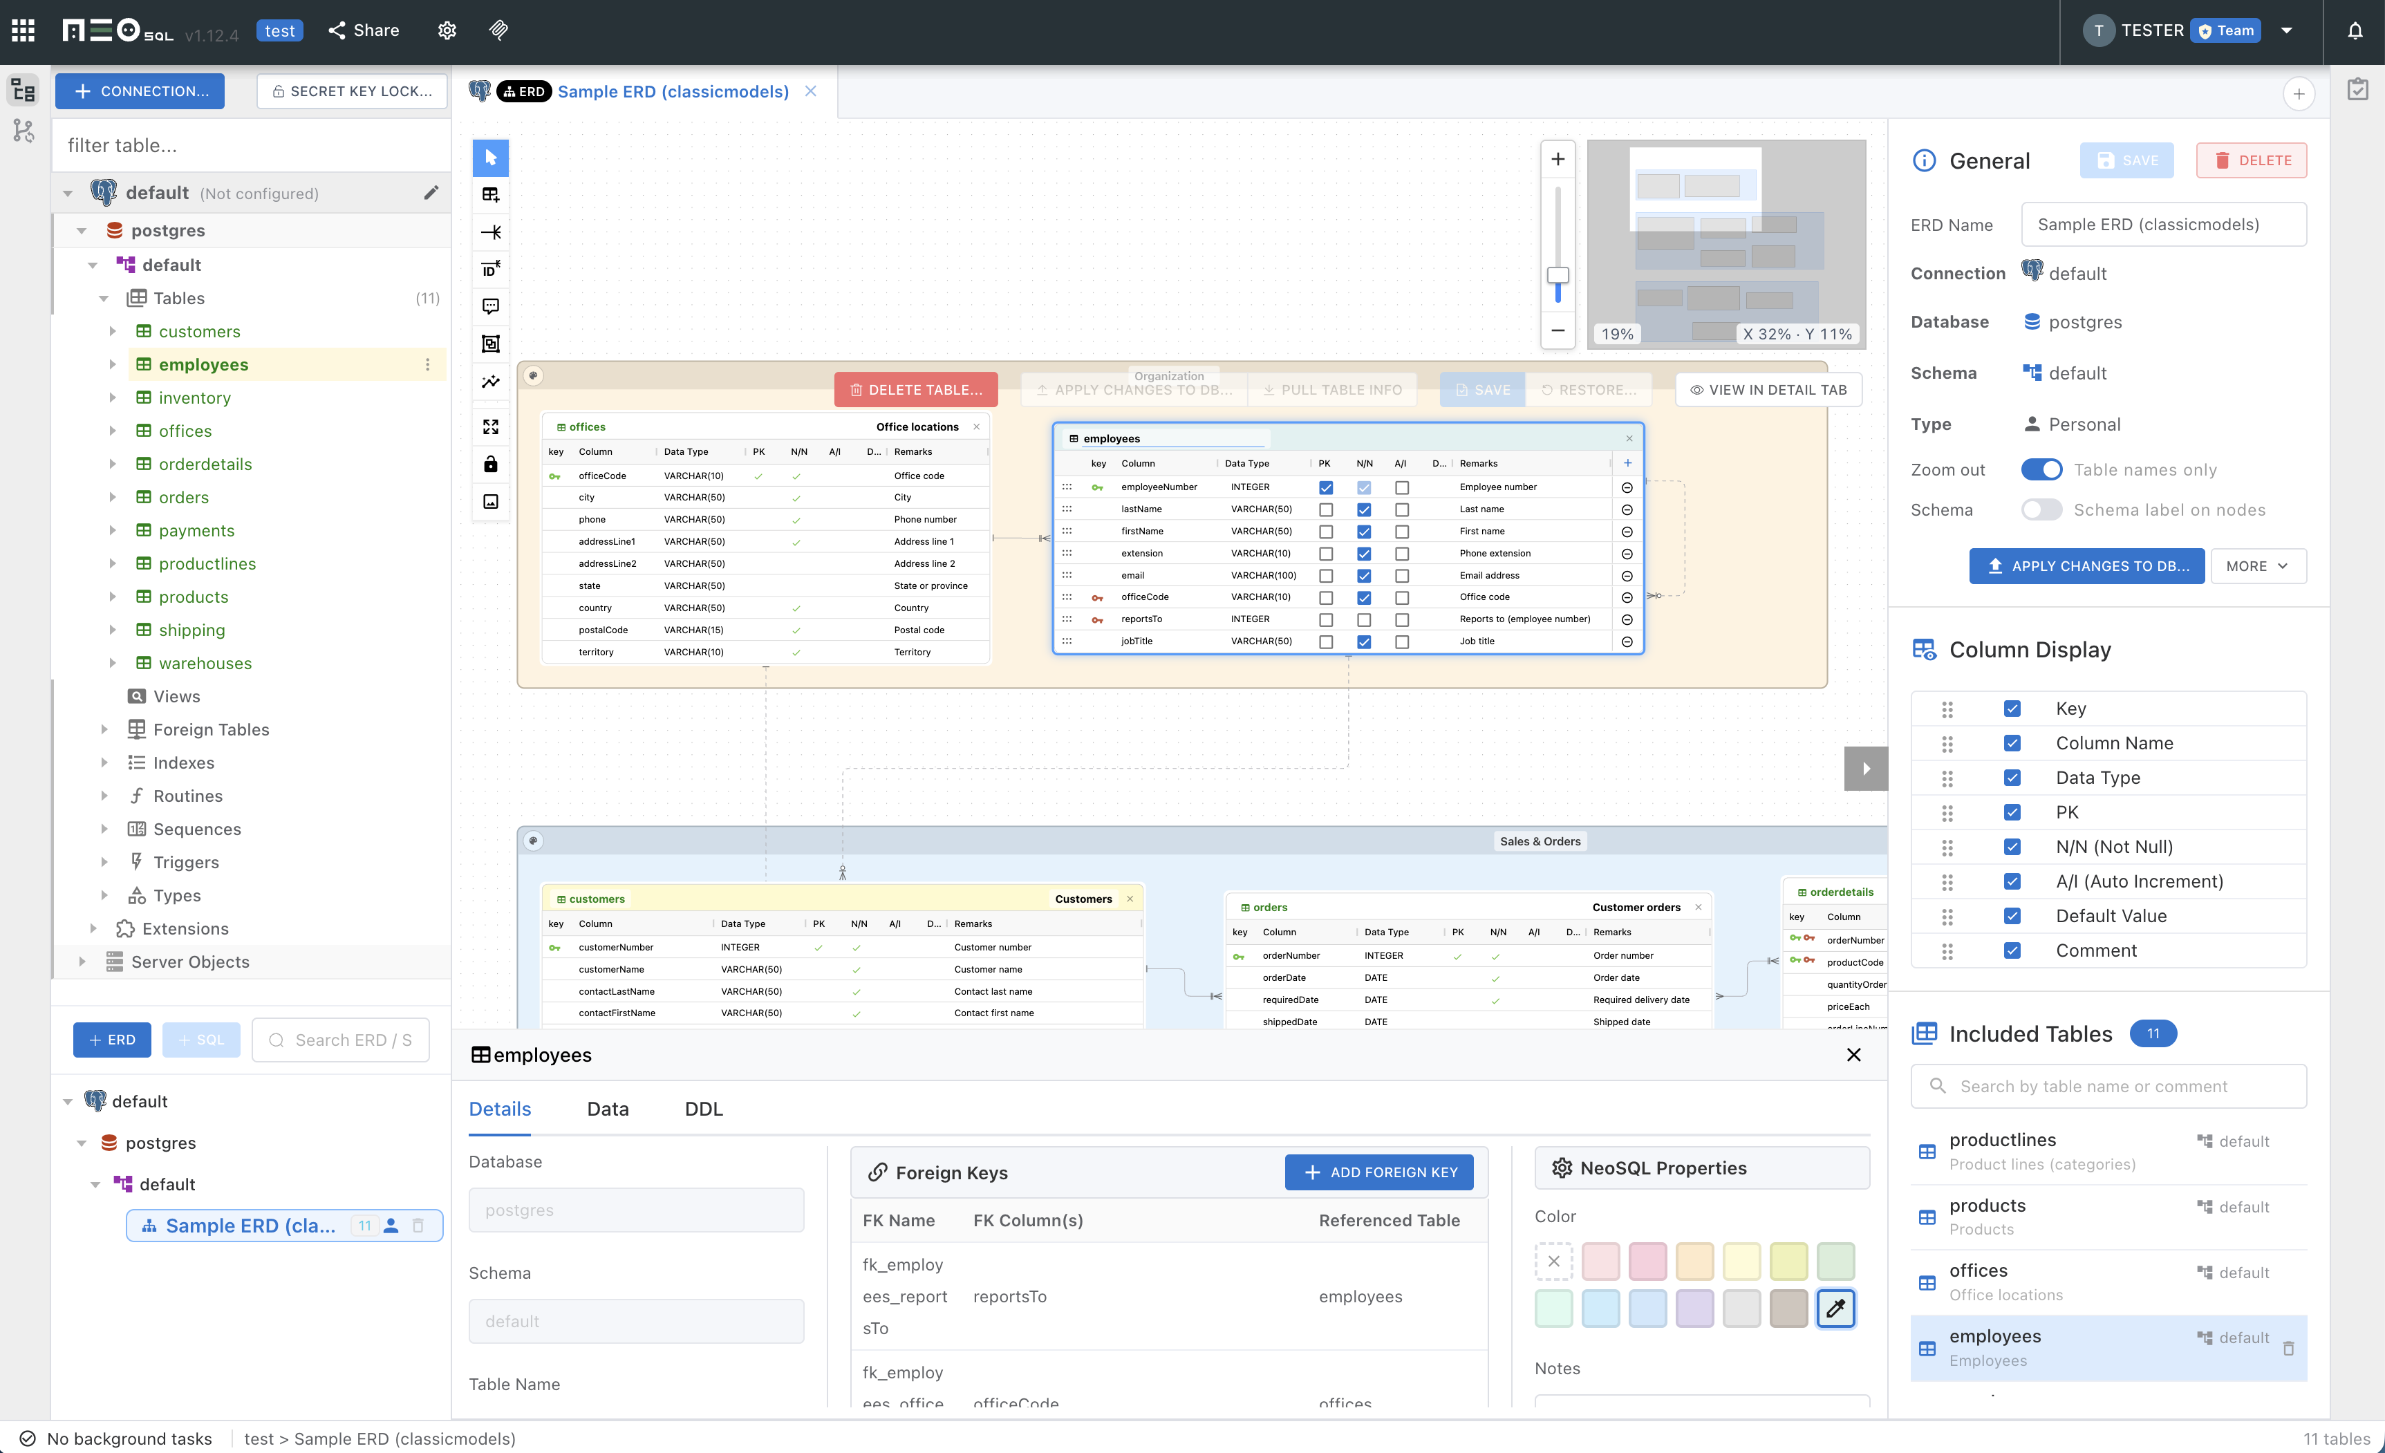Screen dimensions: 2385x1453
Task: Click the export image icon
Action: click(491, 501)
